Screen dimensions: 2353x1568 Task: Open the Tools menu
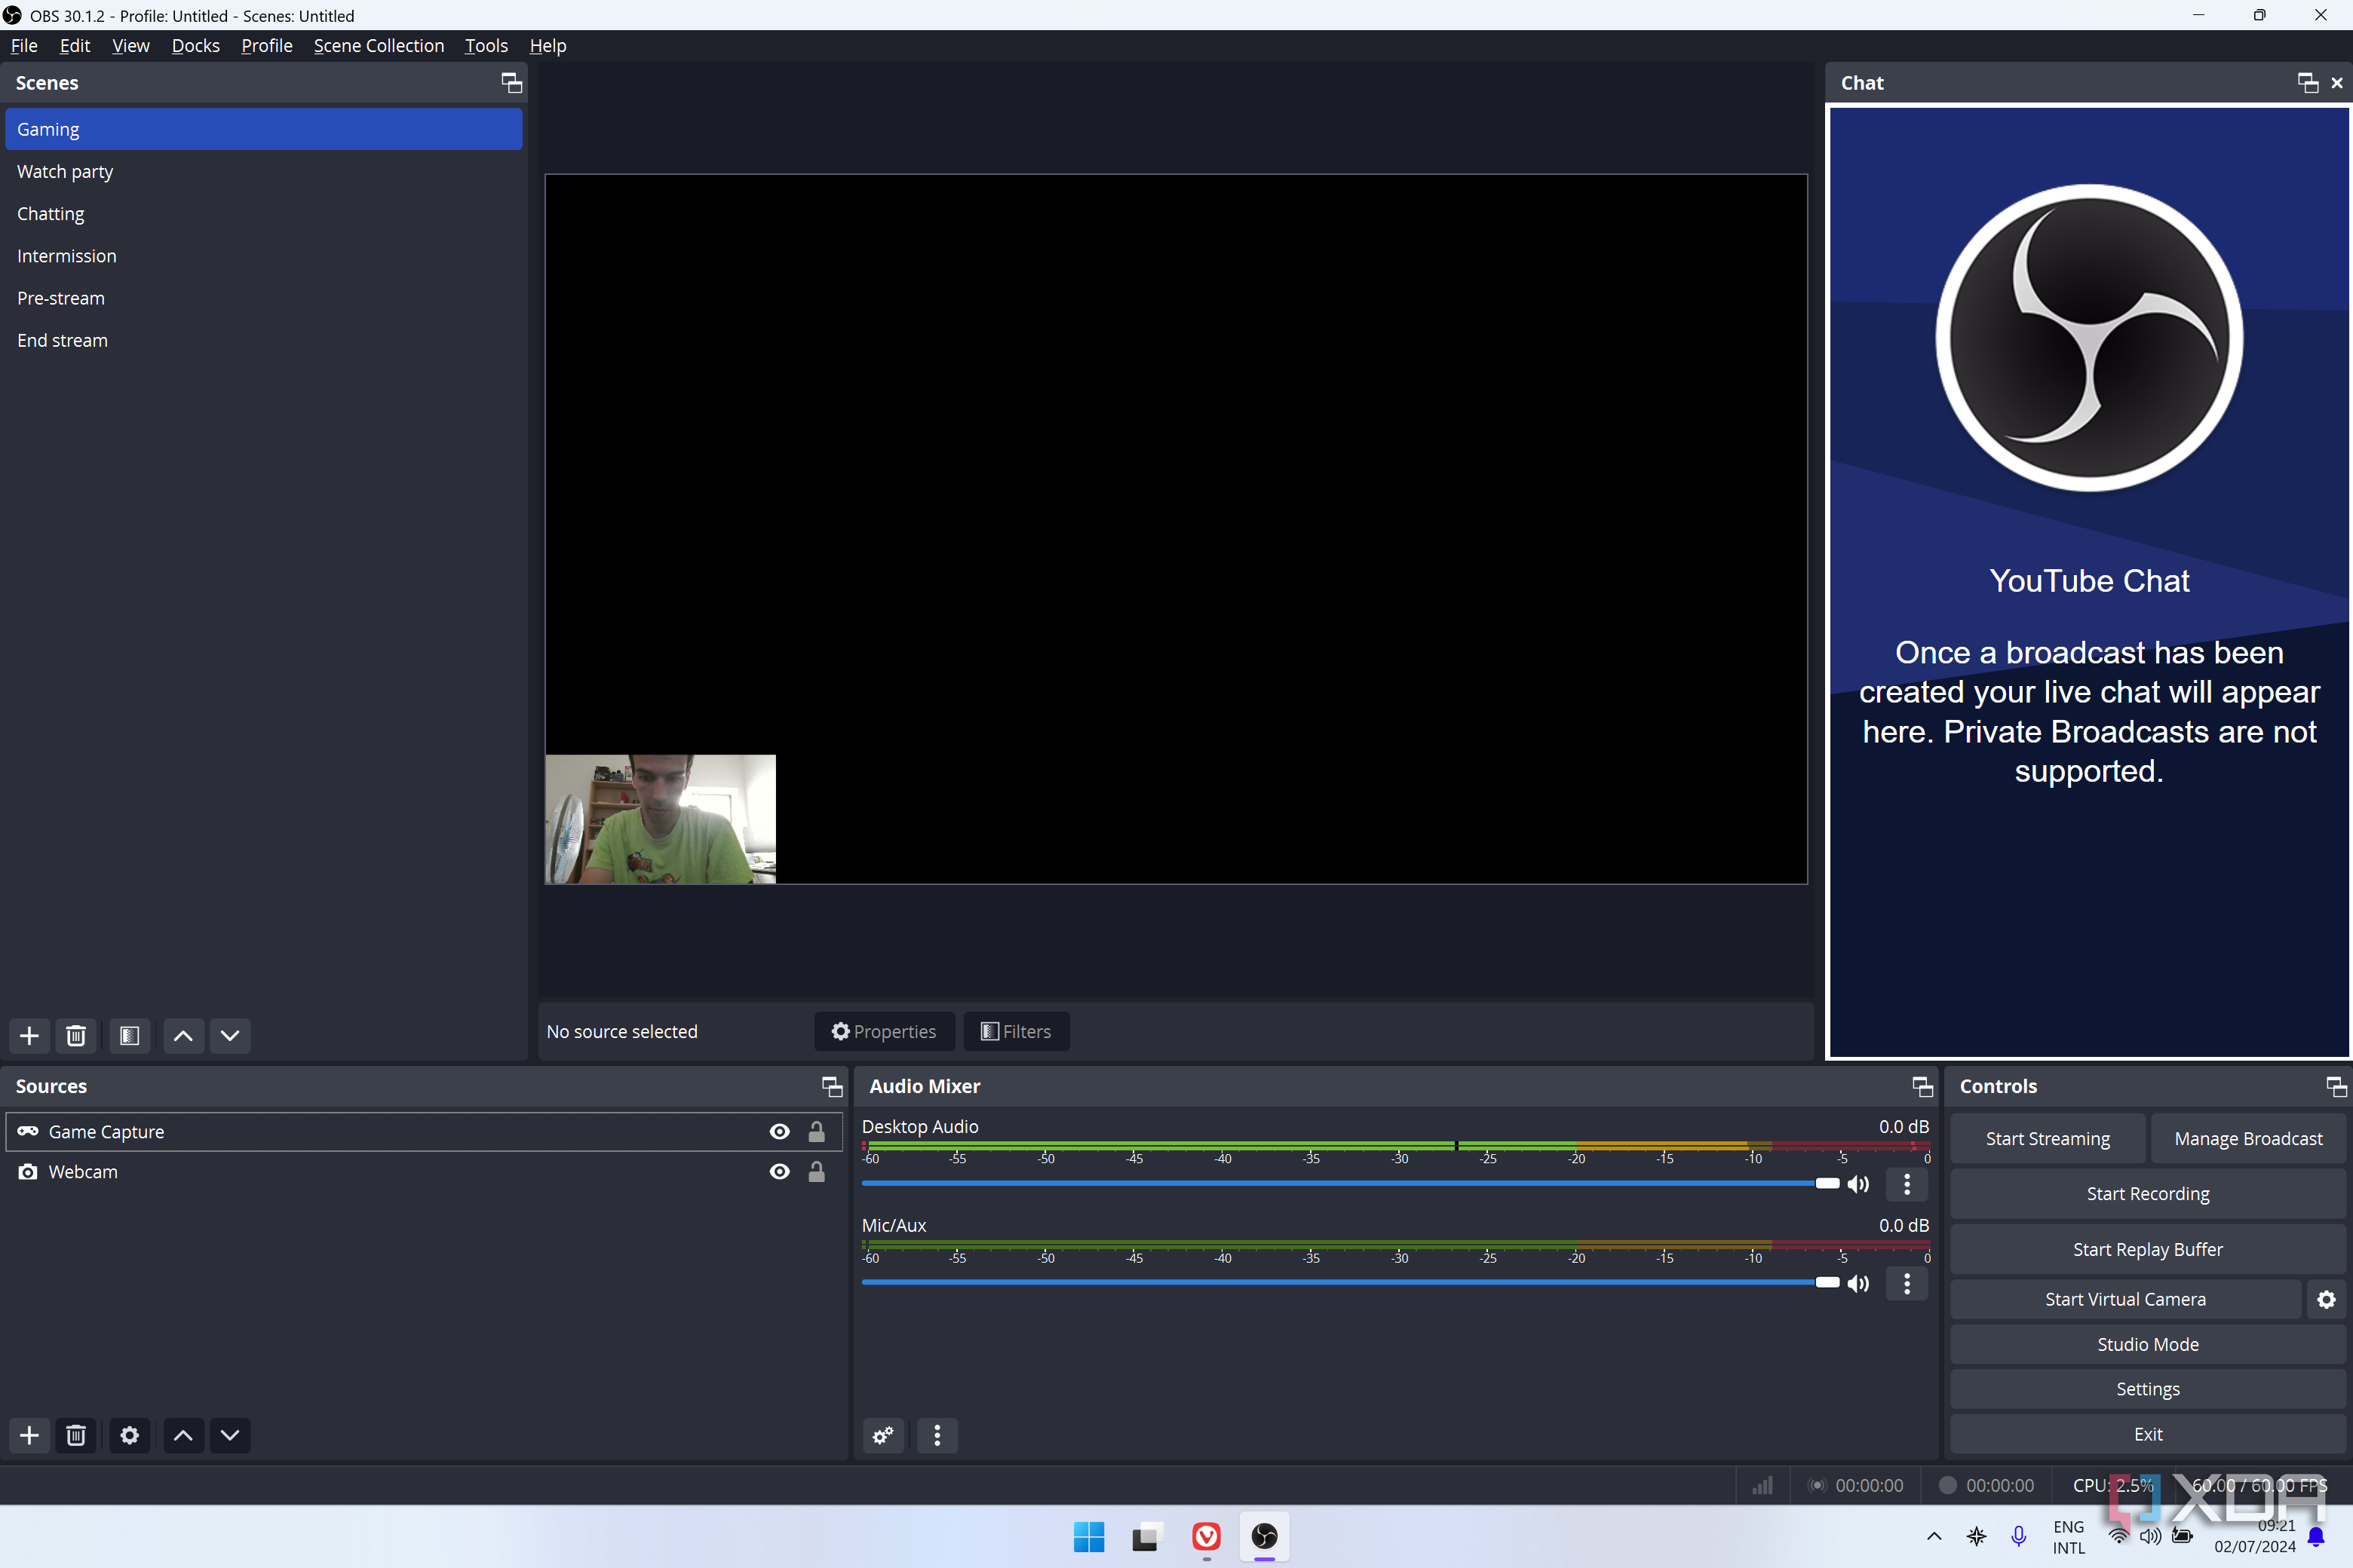click(486, 46)
